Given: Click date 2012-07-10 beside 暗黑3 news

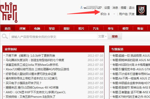Looking at the screenshot, I should [95, 56].
